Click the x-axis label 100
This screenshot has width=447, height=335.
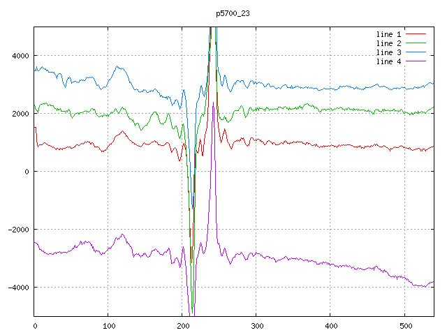(109, 326)
